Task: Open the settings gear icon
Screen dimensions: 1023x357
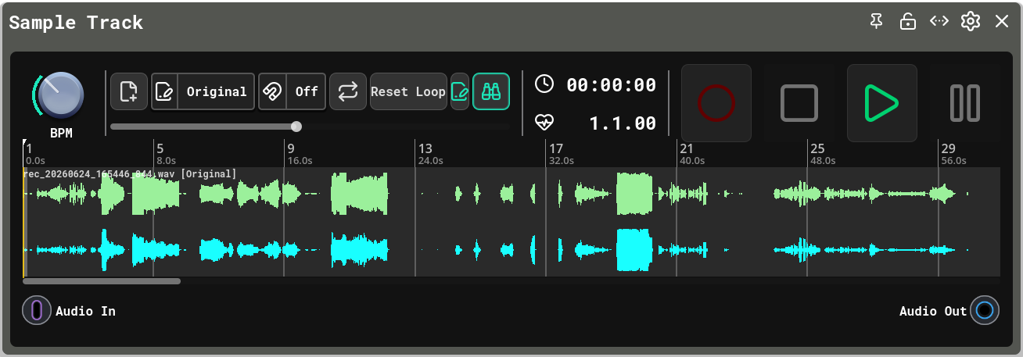Action: point(971,21)
